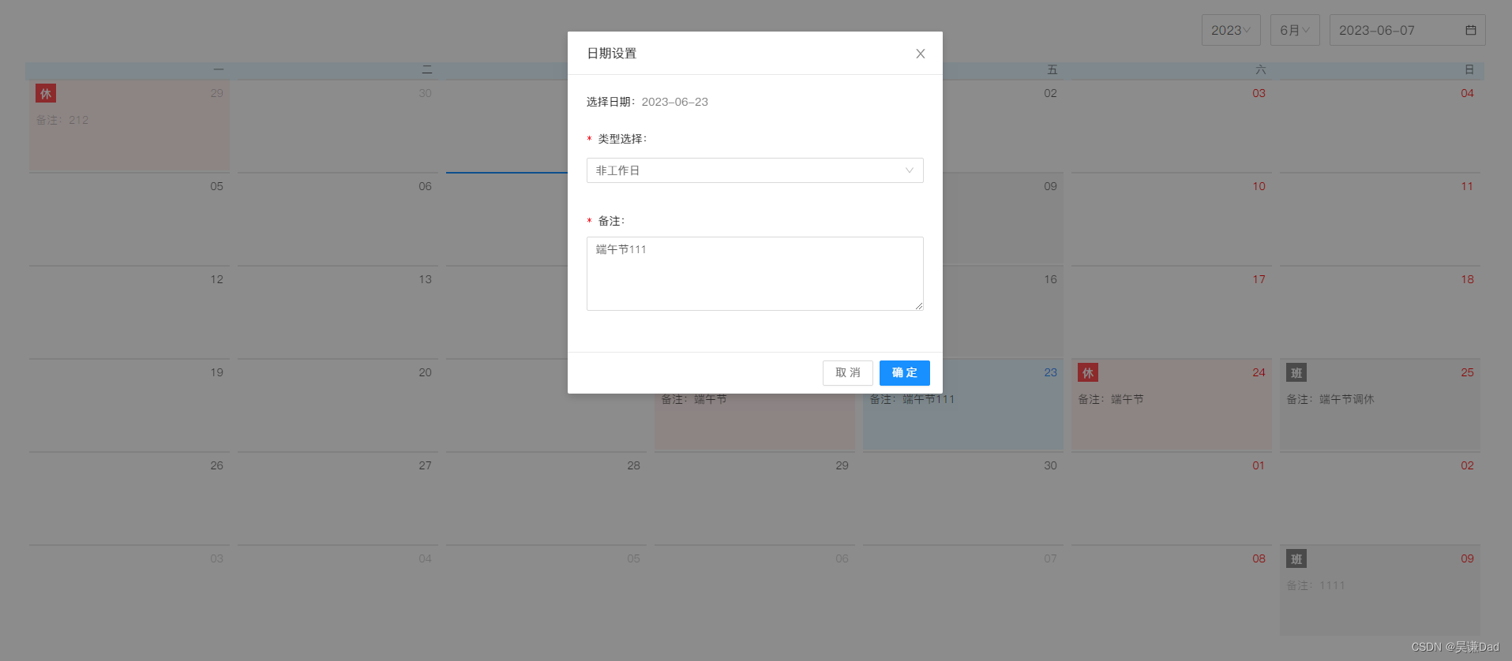Select calendar day 26

[x=129, y=498]
